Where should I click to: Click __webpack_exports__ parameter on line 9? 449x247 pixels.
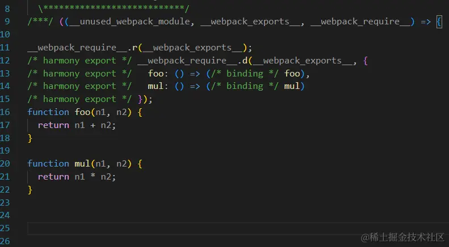point(250,22)
